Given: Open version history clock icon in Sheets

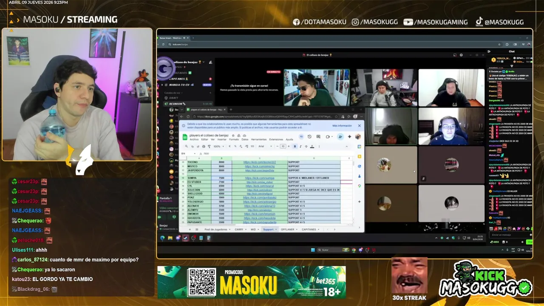Looking at the screenshot, I should click(309, 136).
